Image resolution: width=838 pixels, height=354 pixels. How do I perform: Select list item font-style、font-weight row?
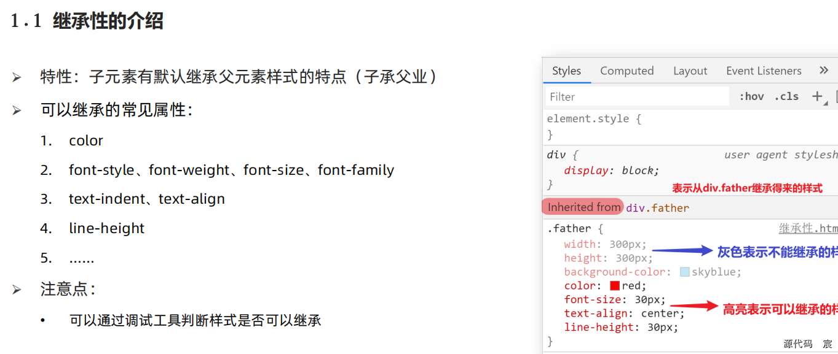(x=231, y=170)
